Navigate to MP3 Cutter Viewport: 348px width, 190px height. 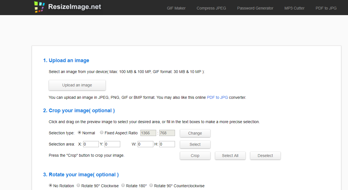294,8
